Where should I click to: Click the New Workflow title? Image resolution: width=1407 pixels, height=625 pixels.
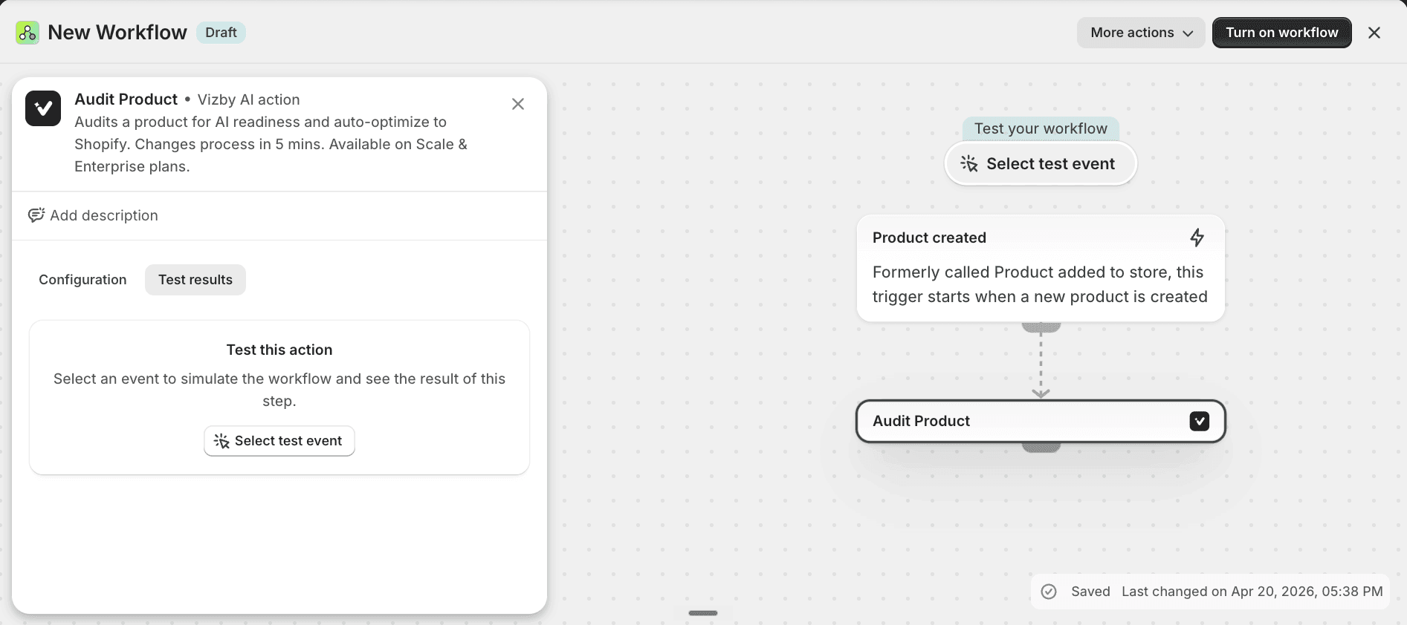117,33
